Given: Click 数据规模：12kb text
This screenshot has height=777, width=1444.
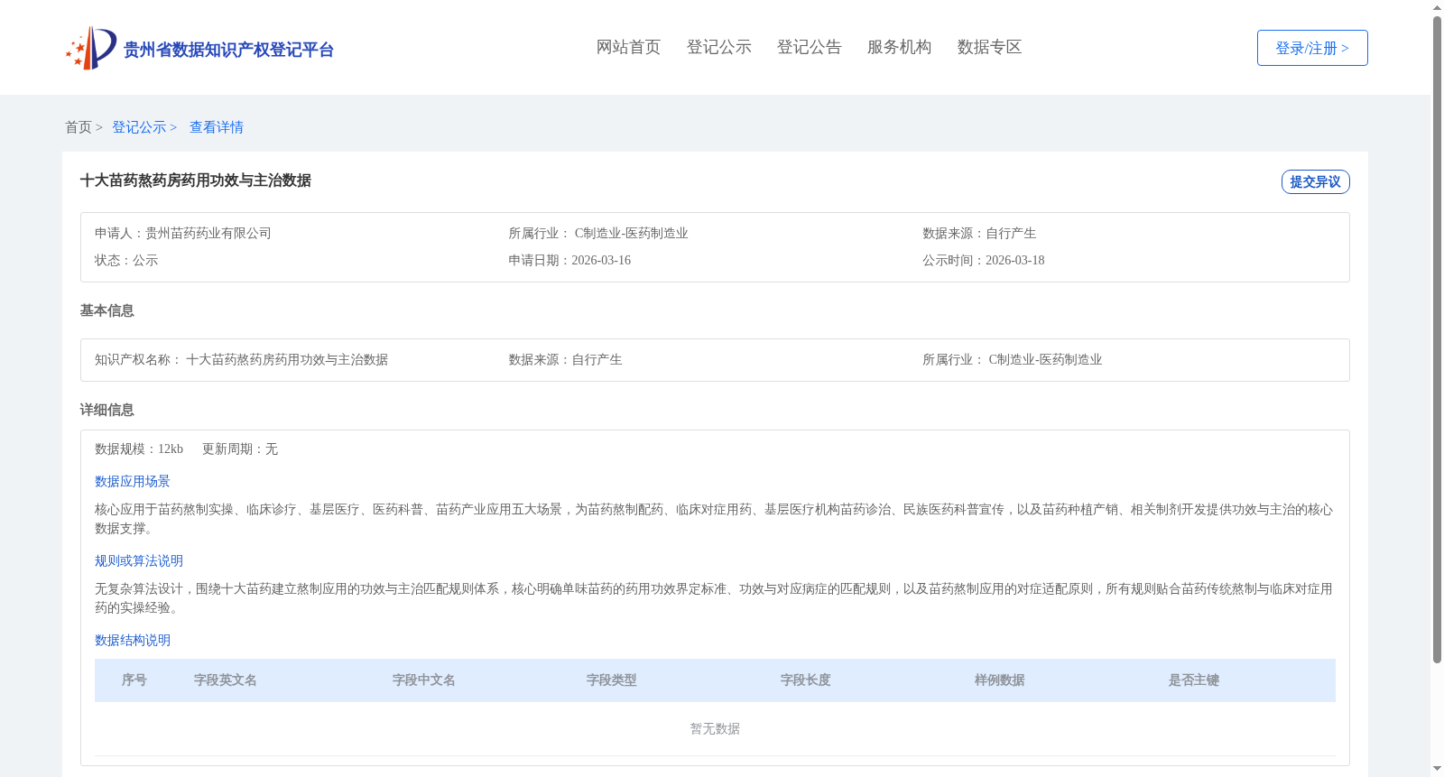Looking at the screenshot, I should (139, 449).
